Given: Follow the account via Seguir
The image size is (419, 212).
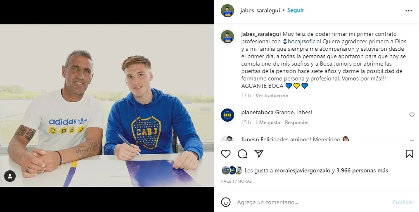Looking at the screenshot, I should coord(296,10).
